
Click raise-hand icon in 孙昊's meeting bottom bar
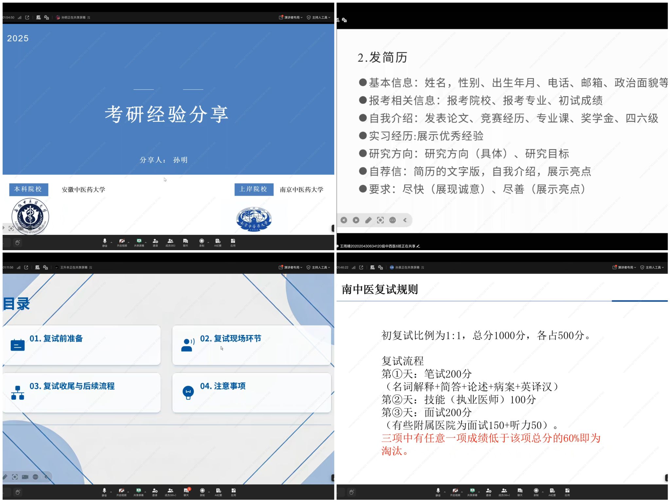point(352,492)
